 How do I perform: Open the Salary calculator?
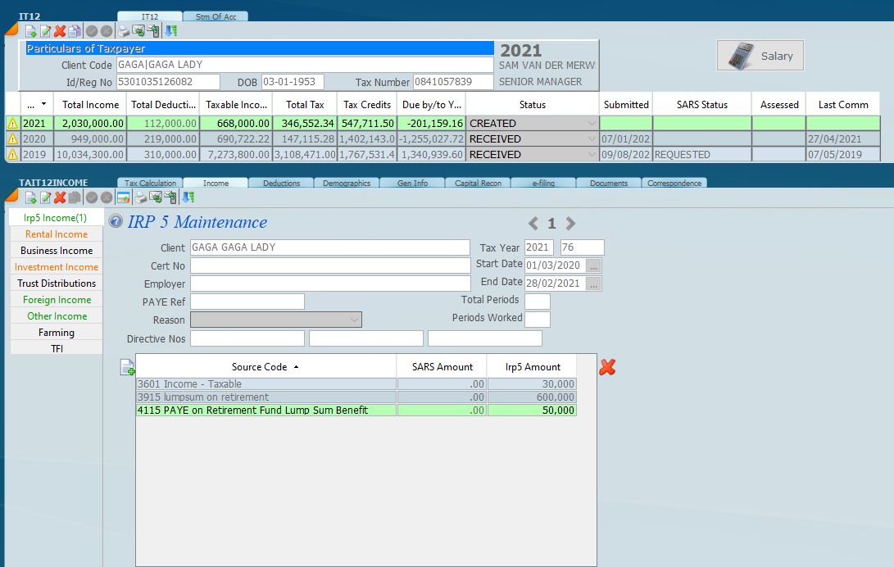[760, 56]
